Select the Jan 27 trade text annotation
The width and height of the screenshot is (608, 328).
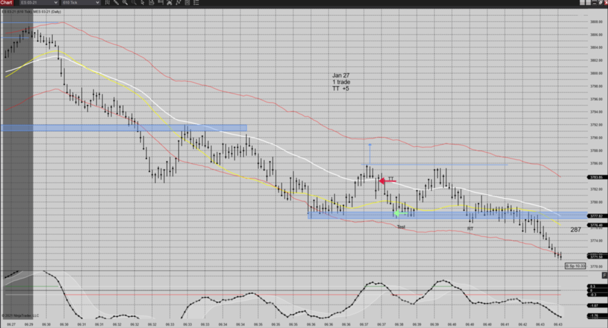coord(340,82)
